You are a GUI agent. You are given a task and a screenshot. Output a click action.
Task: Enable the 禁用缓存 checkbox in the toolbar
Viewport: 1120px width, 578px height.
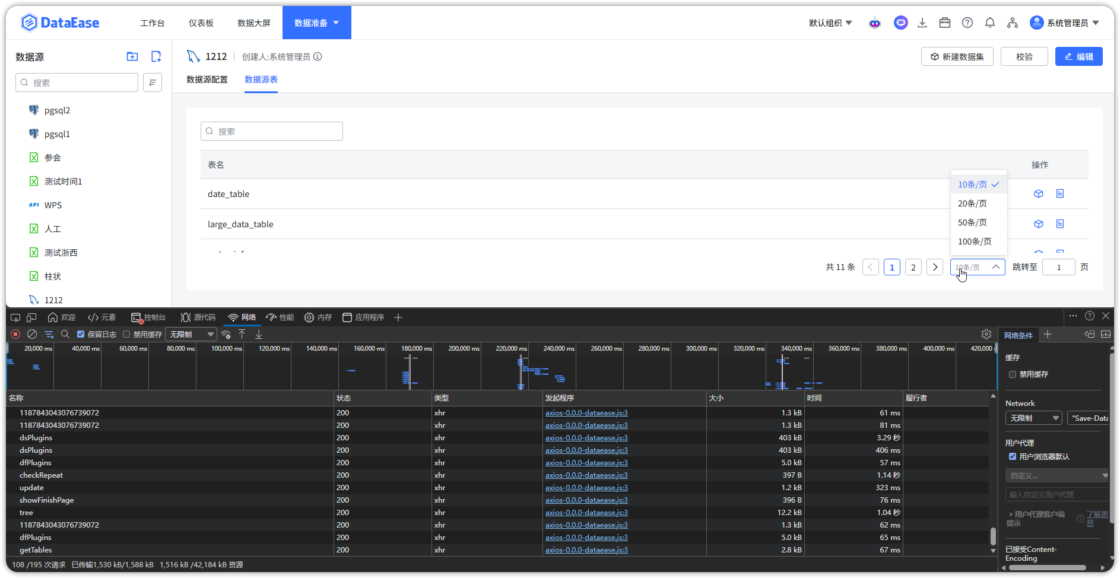(x=126, y=335)
